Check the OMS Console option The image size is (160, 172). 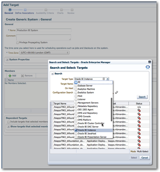pos(76,117)
